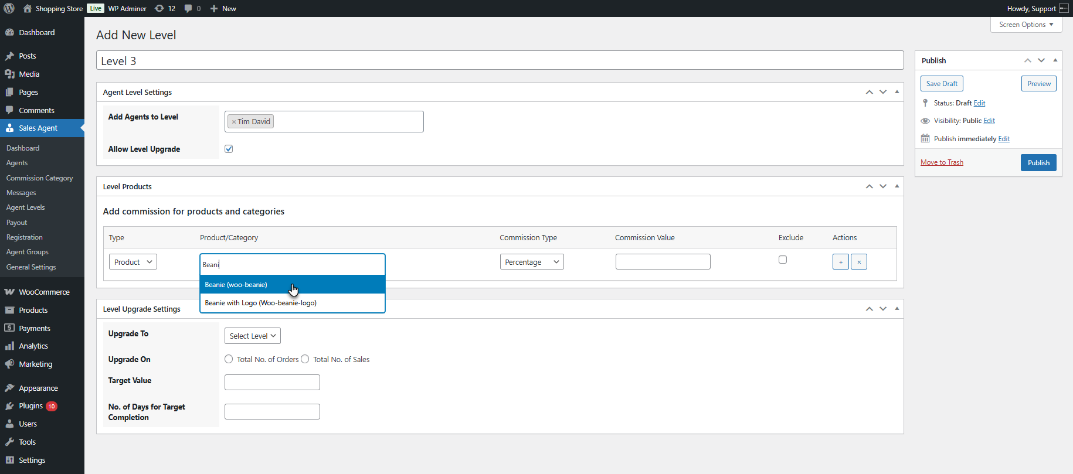Select the Total No. of Sales radio button

click(x=305, y=359)
